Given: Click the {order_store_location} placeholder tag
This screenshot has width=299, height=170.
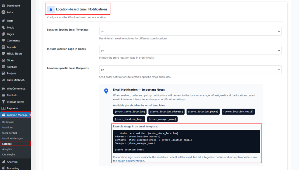Looking at the screenshot, I should pyautogui.click(x=130, y=111).
